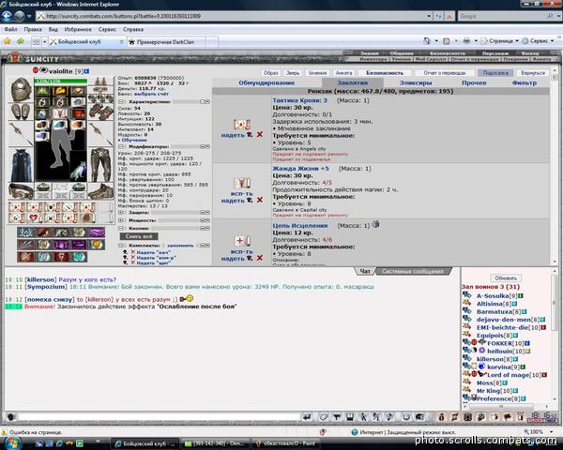Image resolution: width=563 pixels, height=450 pixels.
Task: Click the funnel filter icon in chat bar
Action: point(337,416)
